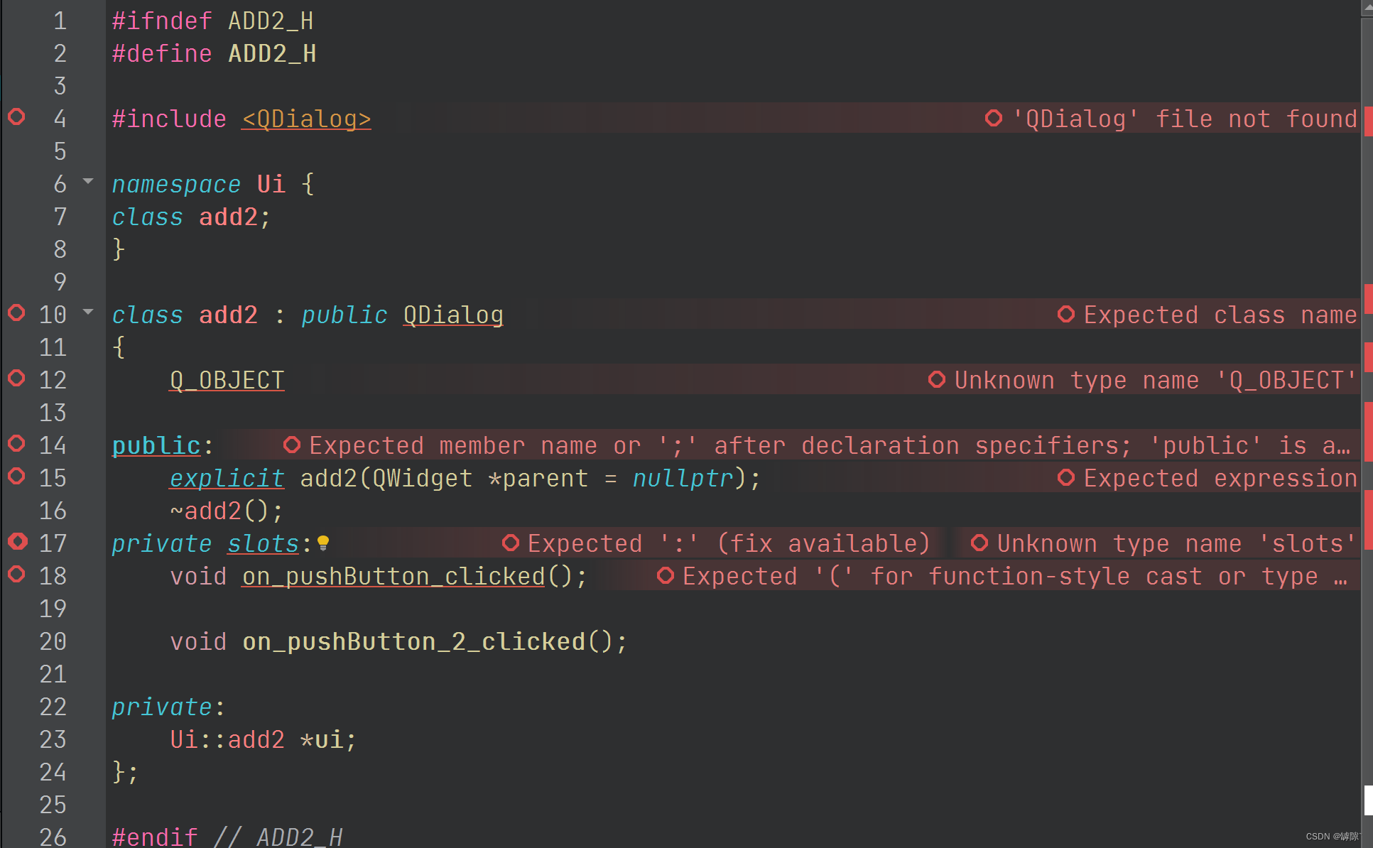This screenshot has width=1373, height=848.
Task: Click the underlined on_pushButton_clicked function
Action: 394,576
